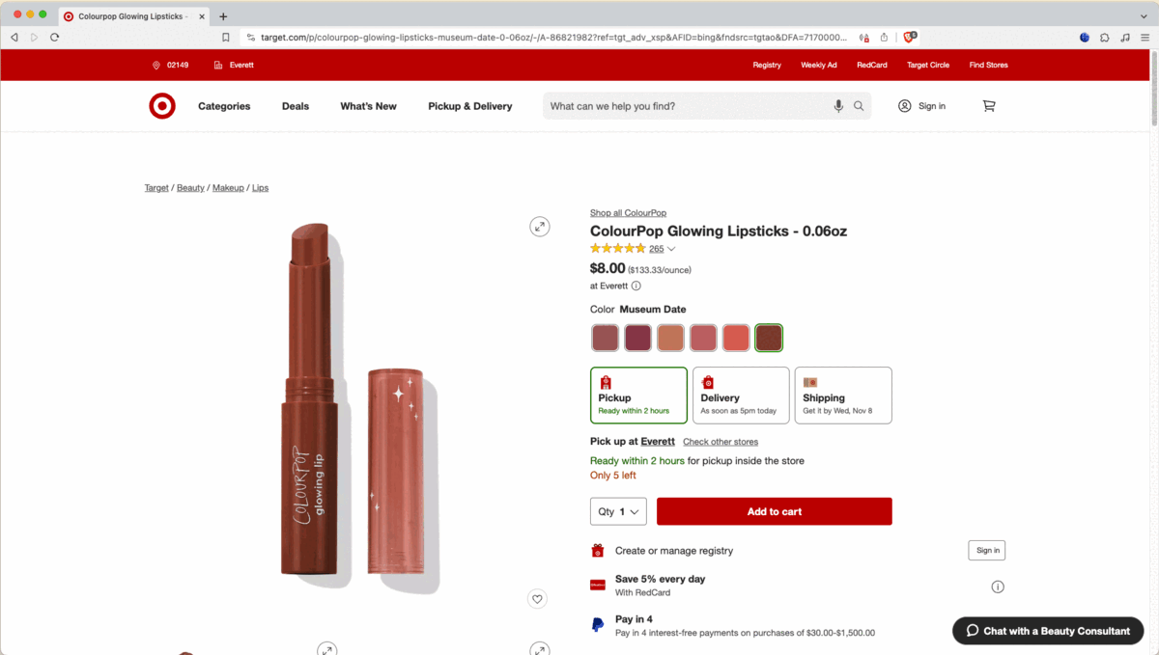Viewport: 1159px width, 655px height.
Task: Select the Pickup fulfillment option
Action: [x=638, y=395]
